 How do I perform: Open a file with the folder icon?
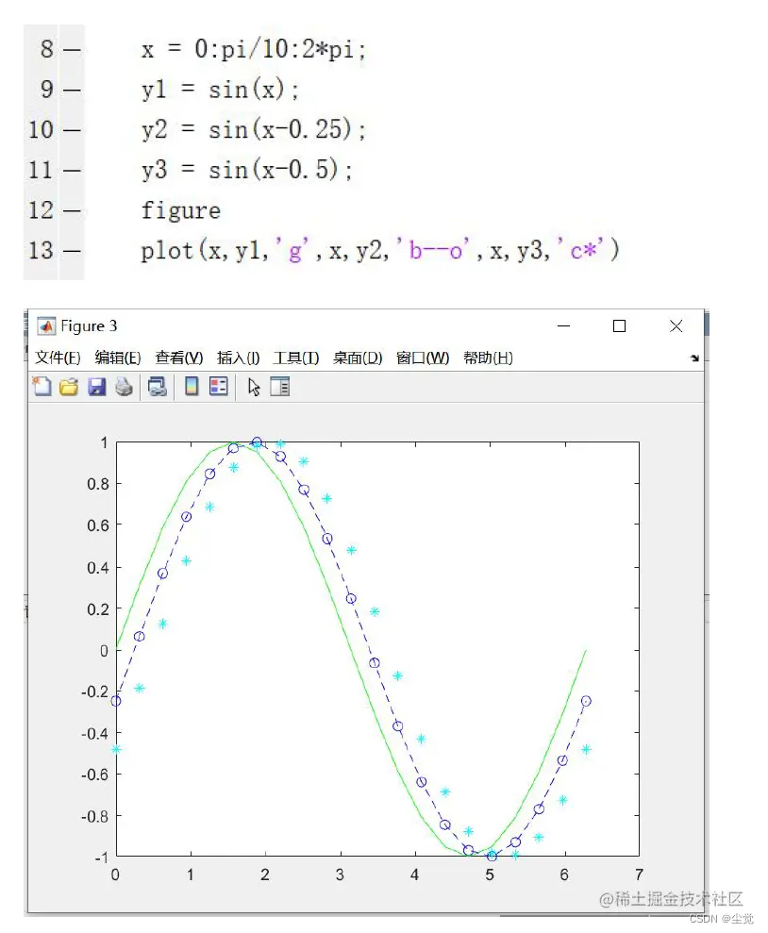pos(69,387)
